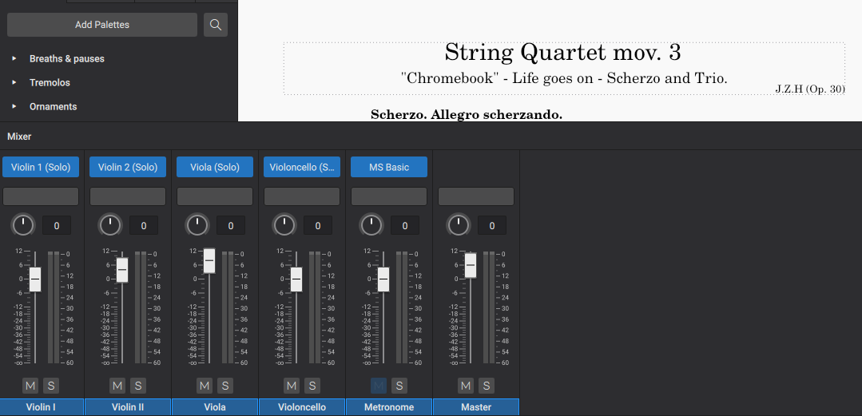The height and width of the screenshot is (416, 862).
Task: Click Scherzo. Allegro scherzando. tempo text
Action: tap(467, 115)
